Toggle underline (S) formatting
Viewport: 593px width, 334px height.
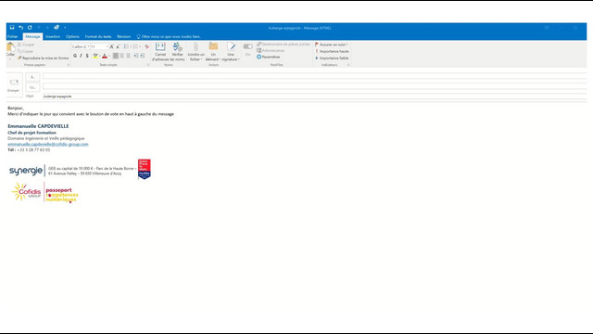87,56
